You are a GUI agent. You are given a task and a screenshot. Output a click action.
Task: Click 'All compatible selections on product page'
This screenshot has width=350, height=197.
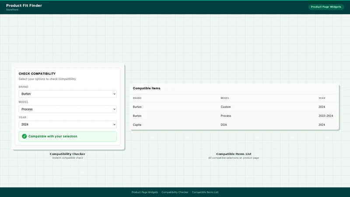[234, 158]
